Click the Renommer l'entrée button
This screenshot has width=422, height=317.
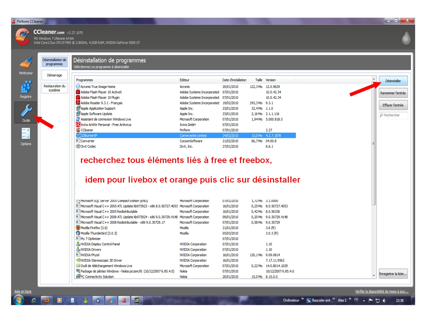click(x=393, y=93)
